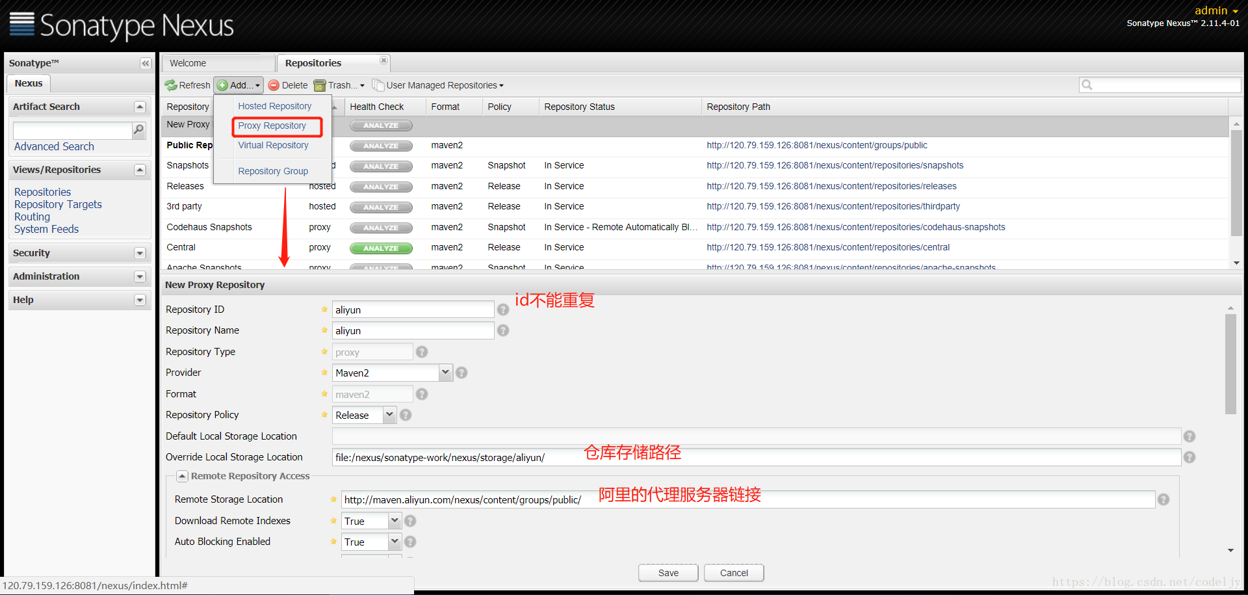Click the Remote Storage Location field
Screen dimensions: 1248x595
pos(748,499)
